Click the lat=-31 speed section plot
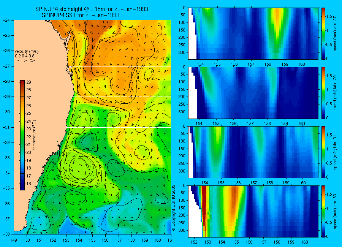The width and height of the screenshot is (342, 247). coord(253,152)
